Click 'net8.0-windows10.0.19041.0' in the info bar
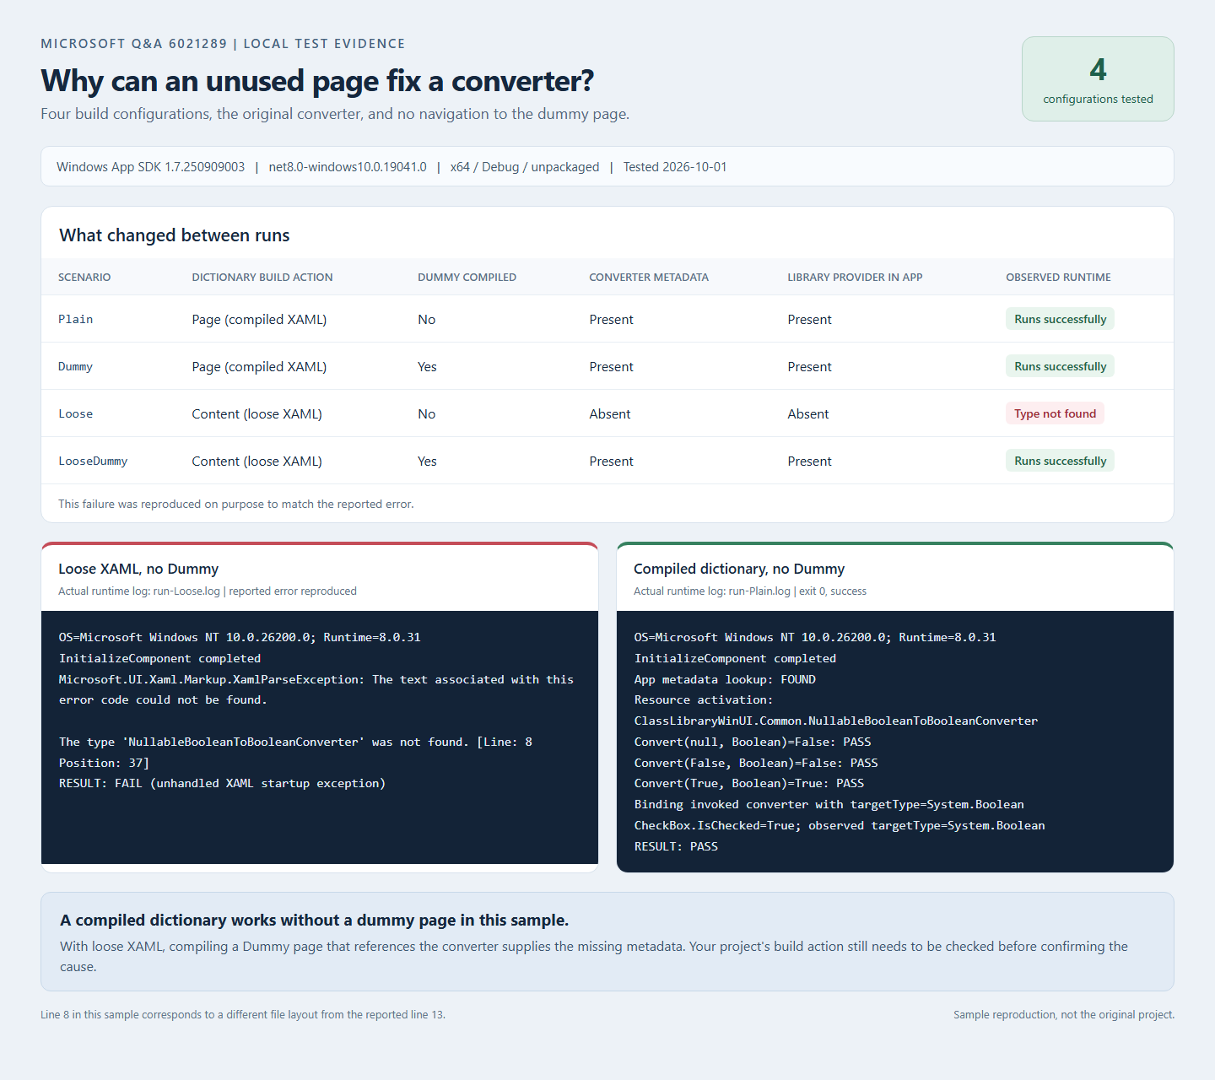The width and height of the screenshot is (1215, 1080). (x=348, y=167)
